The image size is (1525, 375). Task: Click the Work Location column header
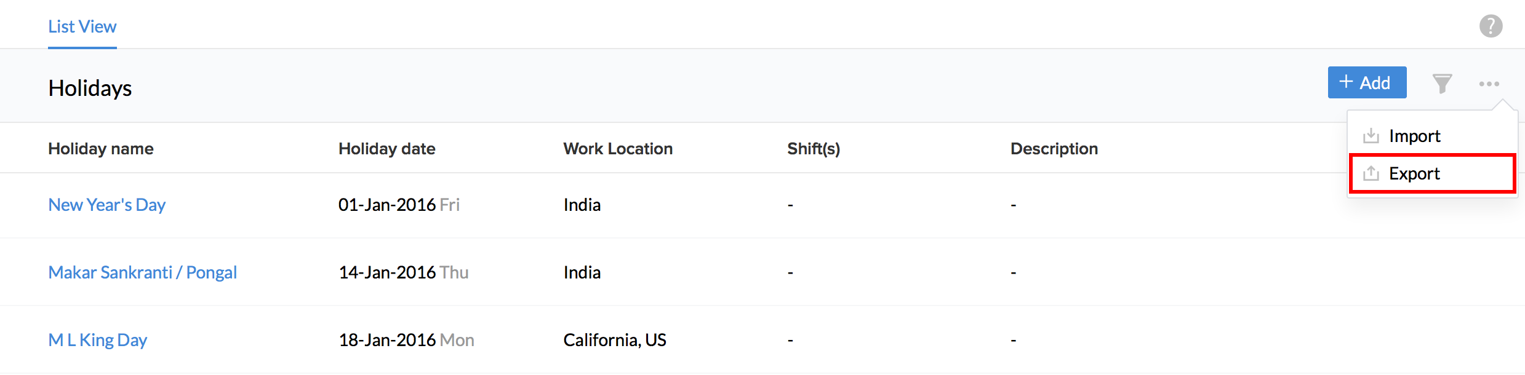pyautogui.click(x=618, y=149)
